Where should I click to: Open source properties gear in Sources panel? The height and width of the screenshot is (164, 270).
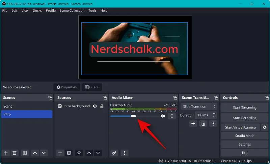(x=79, y=153)
